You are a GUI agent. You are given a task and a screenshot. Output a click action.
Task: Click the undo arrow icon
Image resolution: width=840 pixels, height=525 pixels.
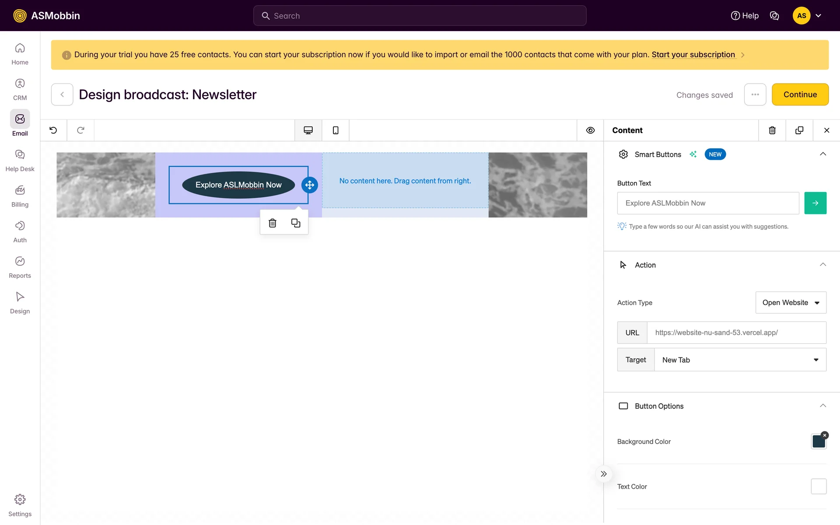click(x=53, y=130)
